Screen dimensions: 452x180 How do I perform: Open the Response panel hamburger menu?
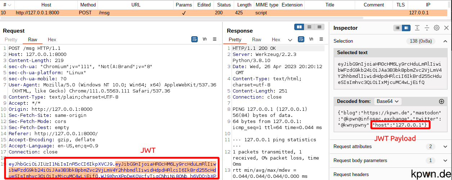tap(321, 39)
